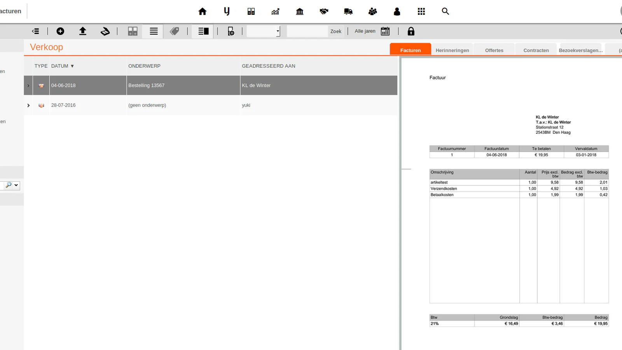The width and height of the screenshot is (622, 350).
Task: Click the search text input field
Action: click(308, 31)
